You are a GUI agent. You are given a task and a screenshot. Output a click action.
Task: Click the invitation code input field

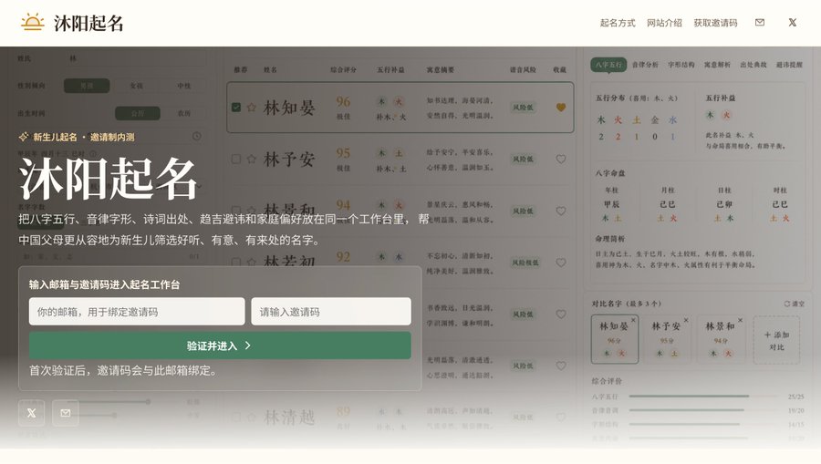(331, 311)
